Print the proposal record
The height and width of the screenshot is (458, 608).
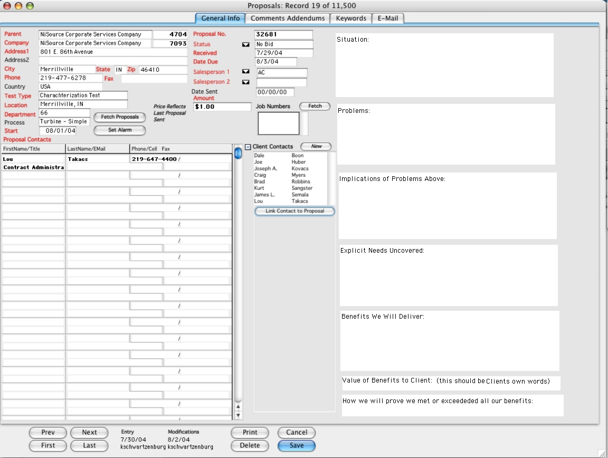[x=250, y=432]
